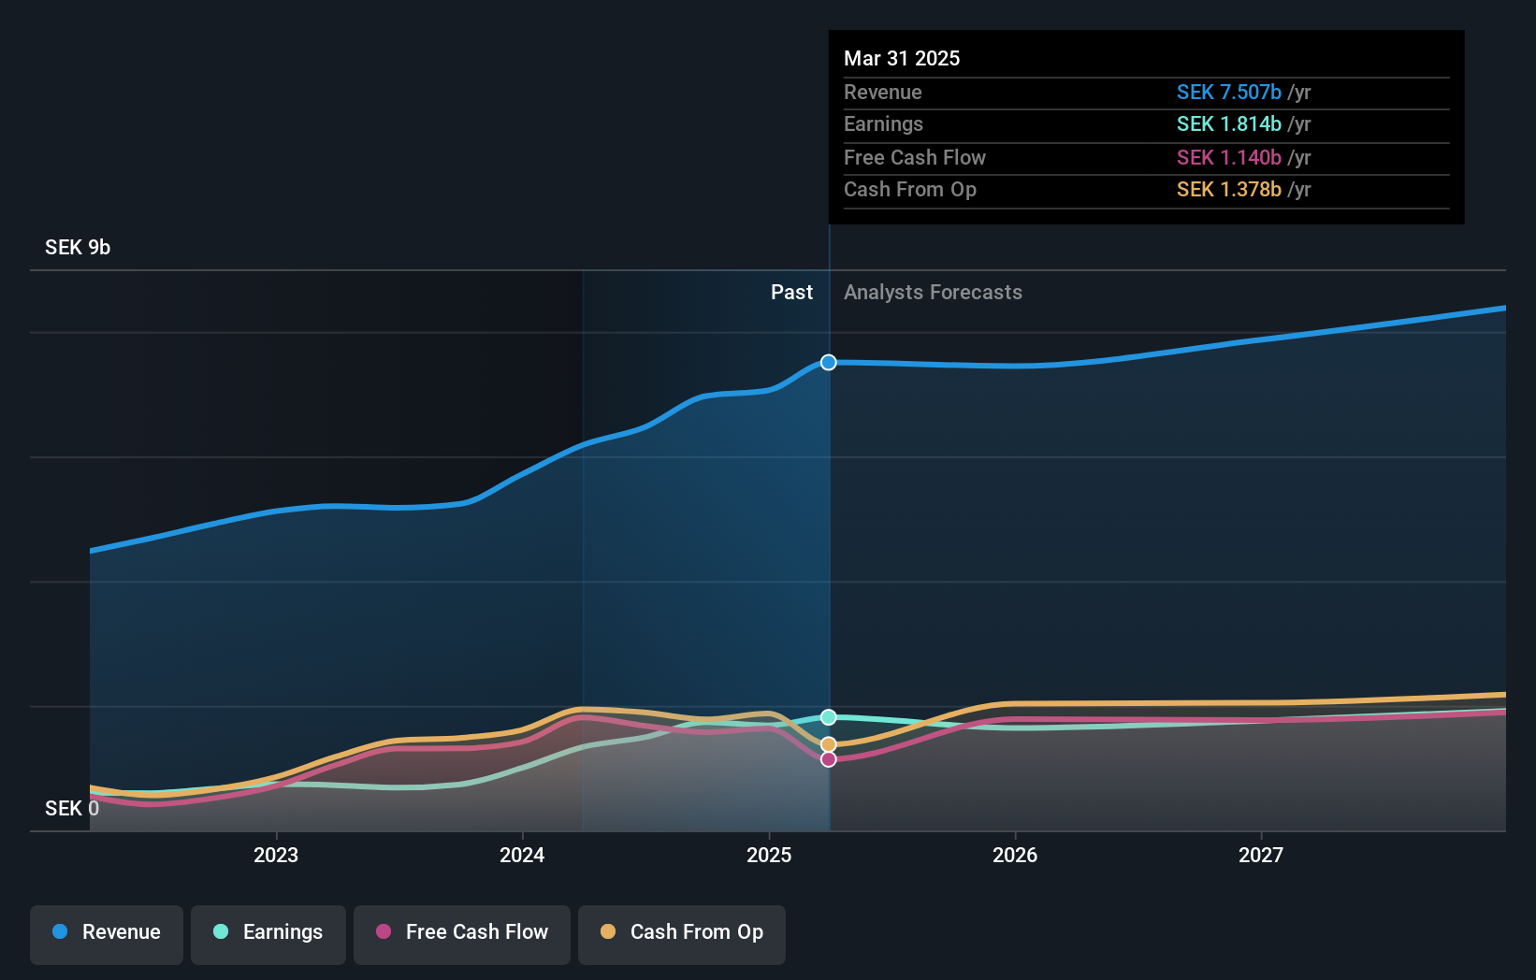This screenshot has width=1536, height=980.
Task: Click the orange Cash From Op data point
Action: click(x=829, y=744)
